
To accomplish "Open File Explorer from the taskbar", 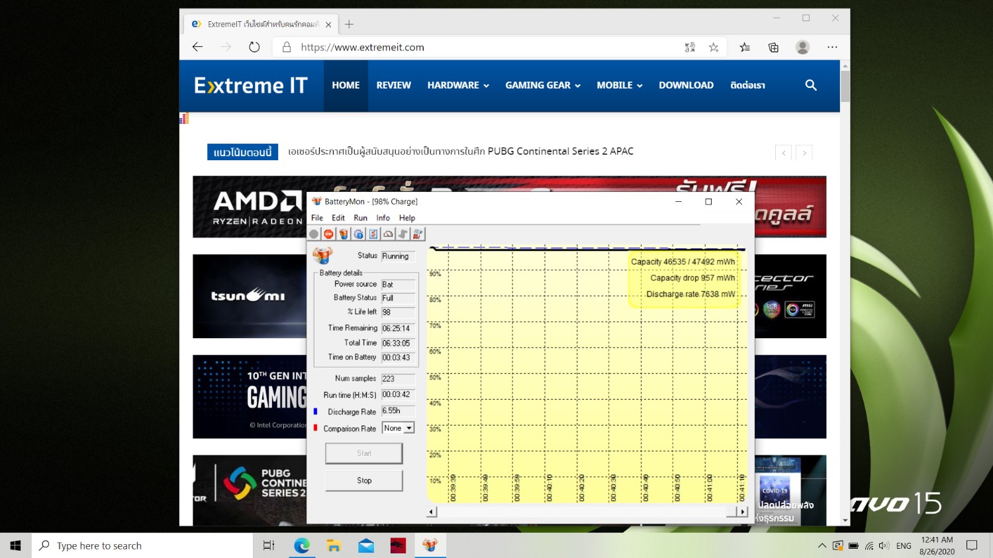I will coord(334,545).
